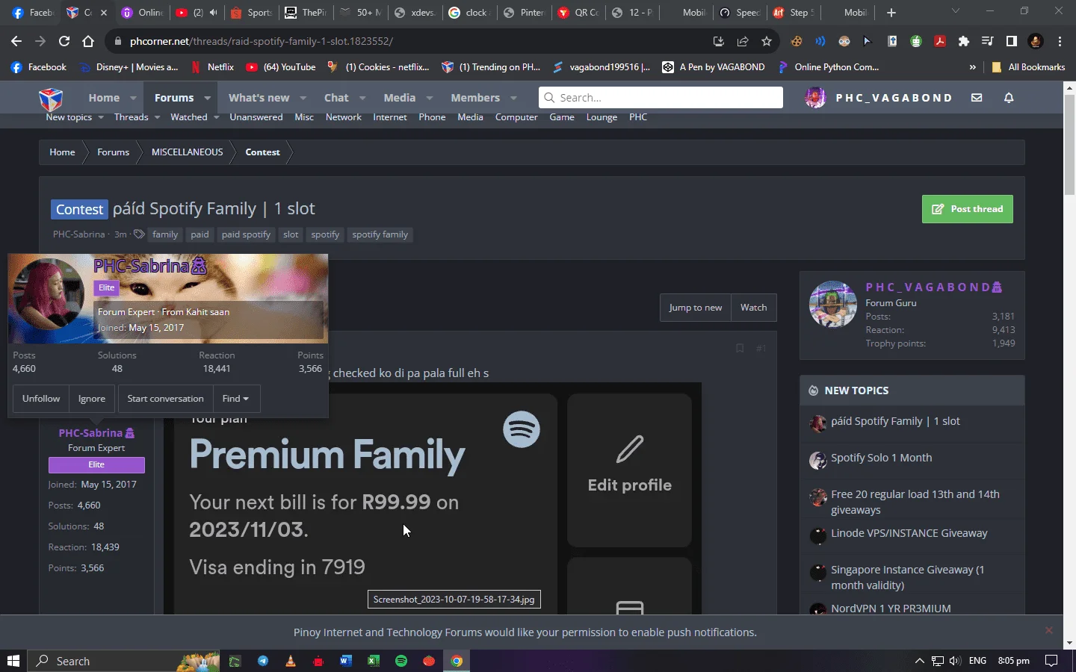The image size is (1076, 672).
Task: Open the share-this-page icon in address bar
Action: (x=743, y=41)
